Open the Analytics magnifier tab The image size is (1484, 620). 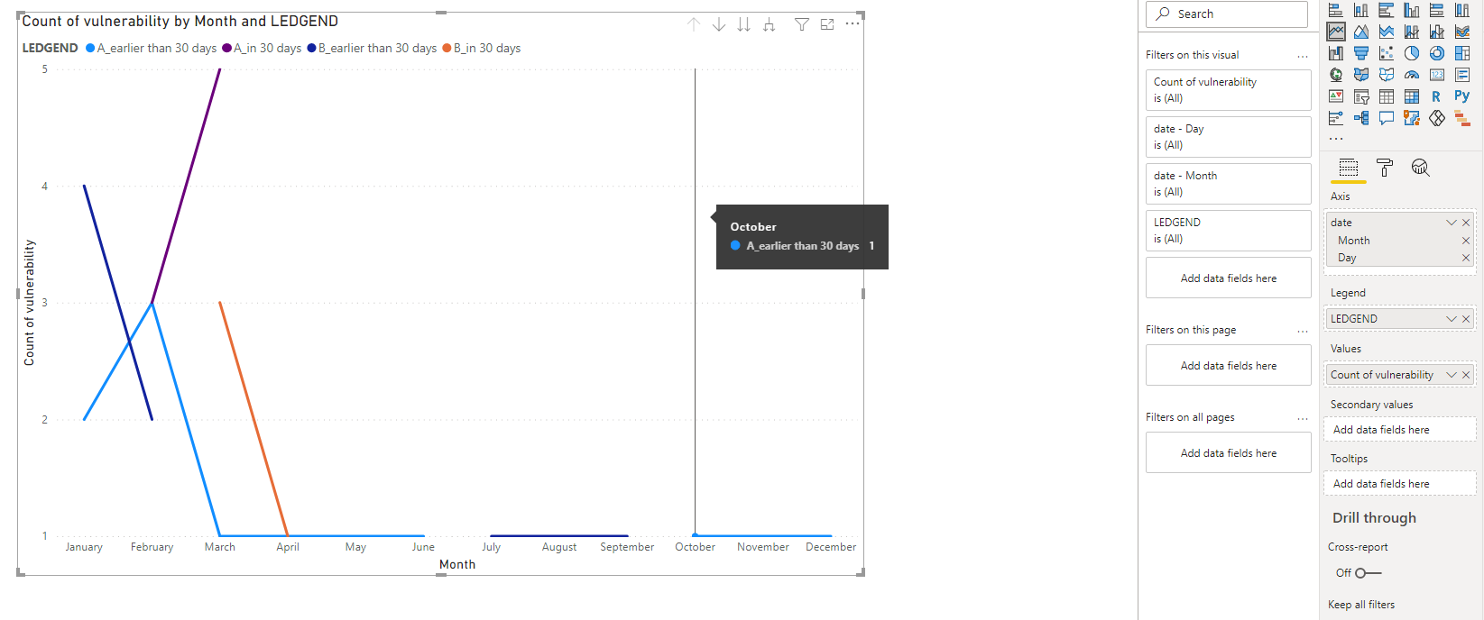(x=1421, y=168)
